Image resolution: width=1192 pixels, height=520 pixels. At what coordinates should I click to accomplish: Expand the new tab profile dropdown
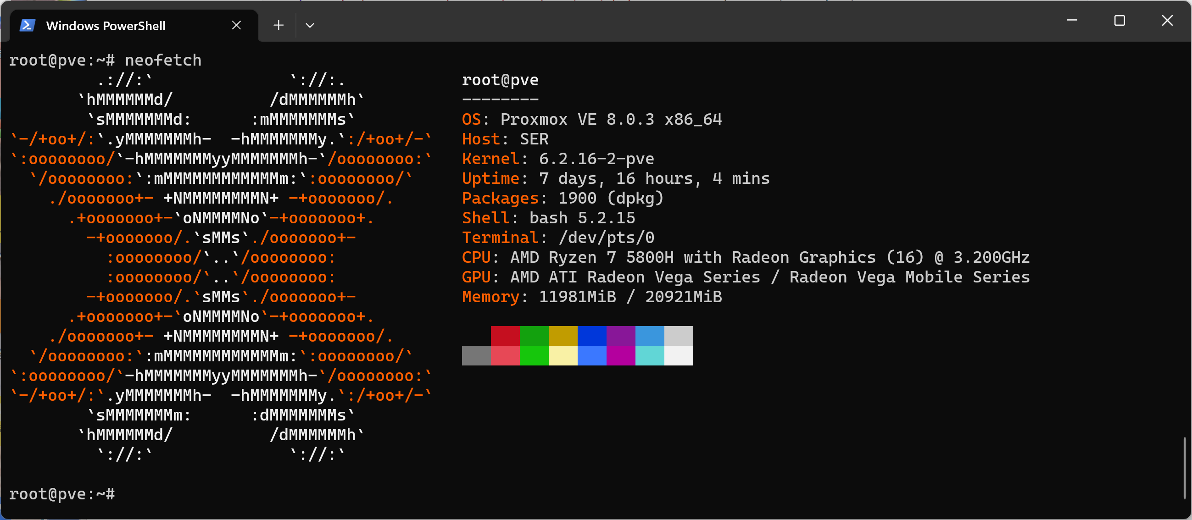tap(310, 25)
